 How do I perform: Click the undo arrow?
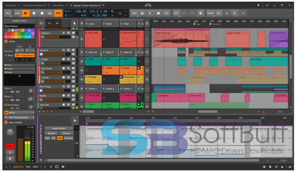184,13
